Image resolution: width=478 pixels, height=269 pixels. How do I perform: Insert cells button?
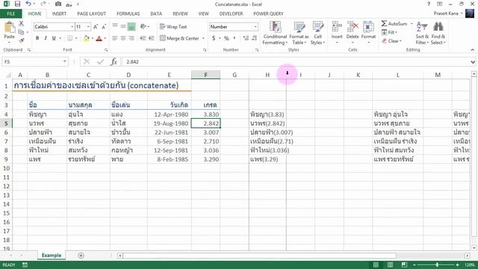[337, 33]
